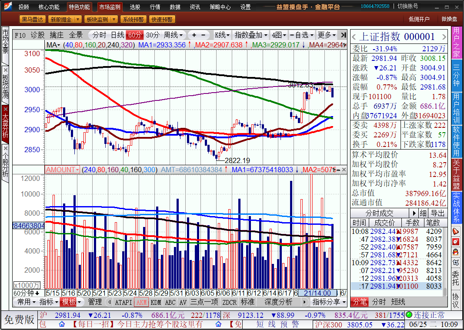
Task: Click the 细 detail button
Action: pos(423,213)
